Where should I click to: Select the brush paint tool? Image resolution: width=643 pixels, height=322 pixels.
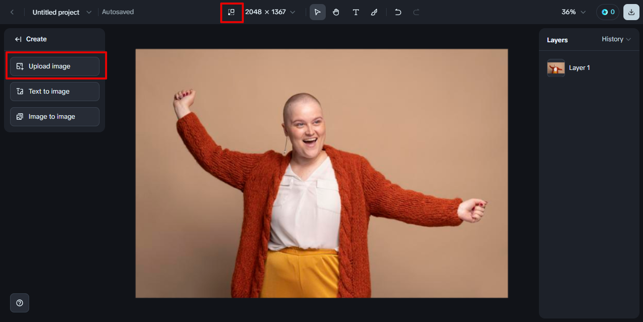374,12
